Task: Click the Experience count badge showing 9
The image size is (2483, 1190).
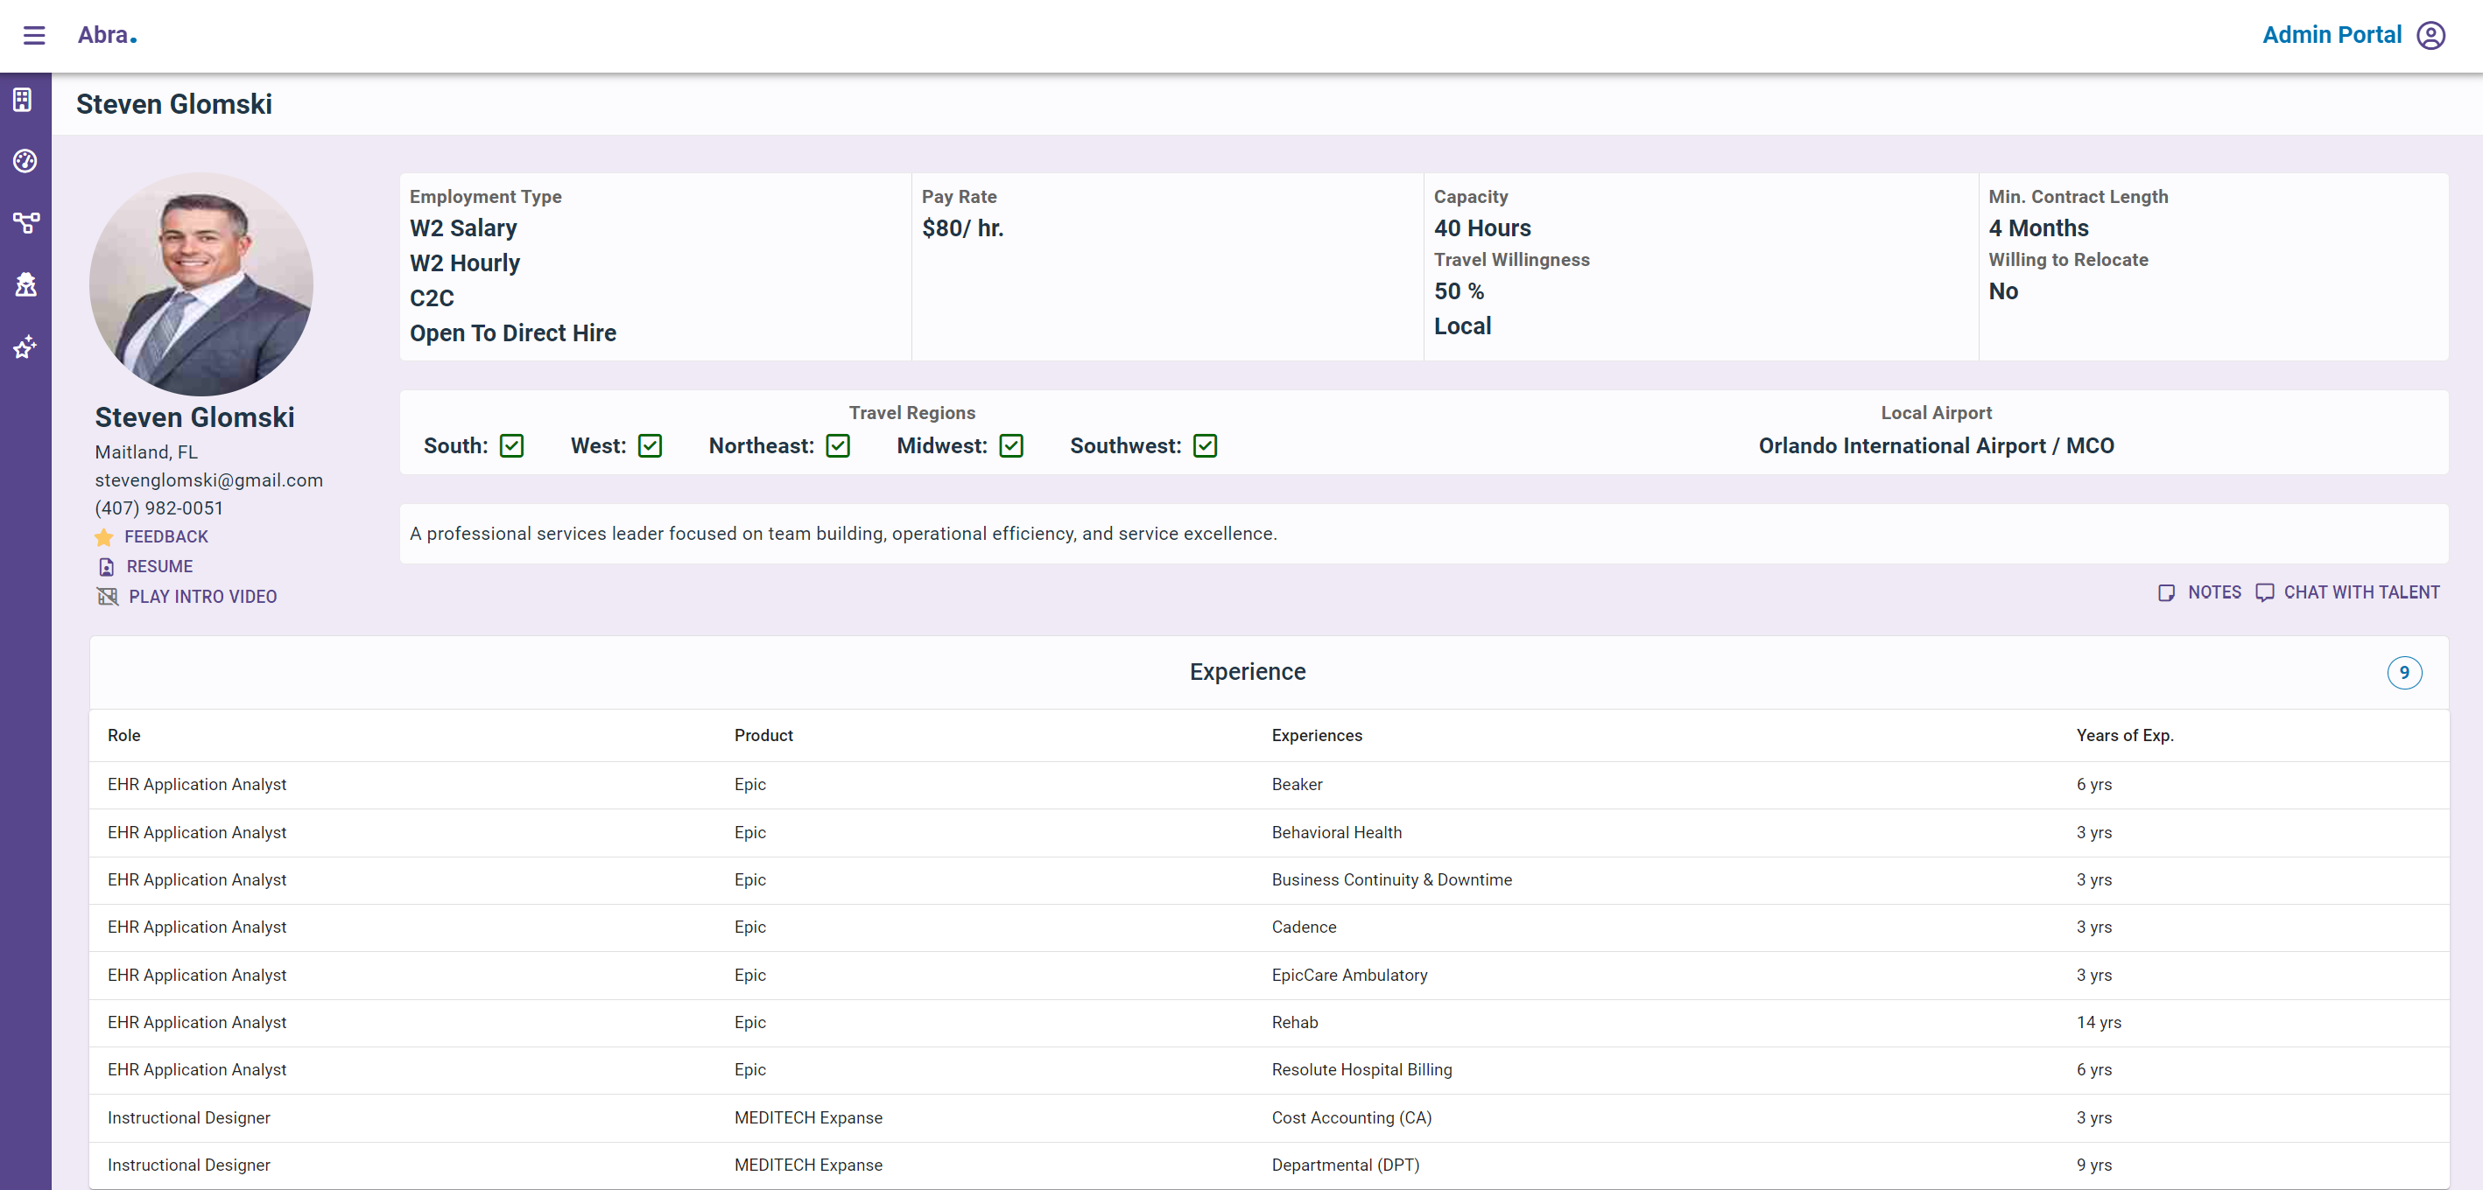Action: click(2403, 673)
